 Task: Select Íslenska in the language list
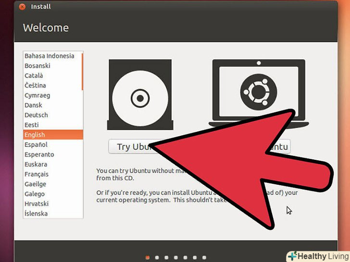point(53,214)
